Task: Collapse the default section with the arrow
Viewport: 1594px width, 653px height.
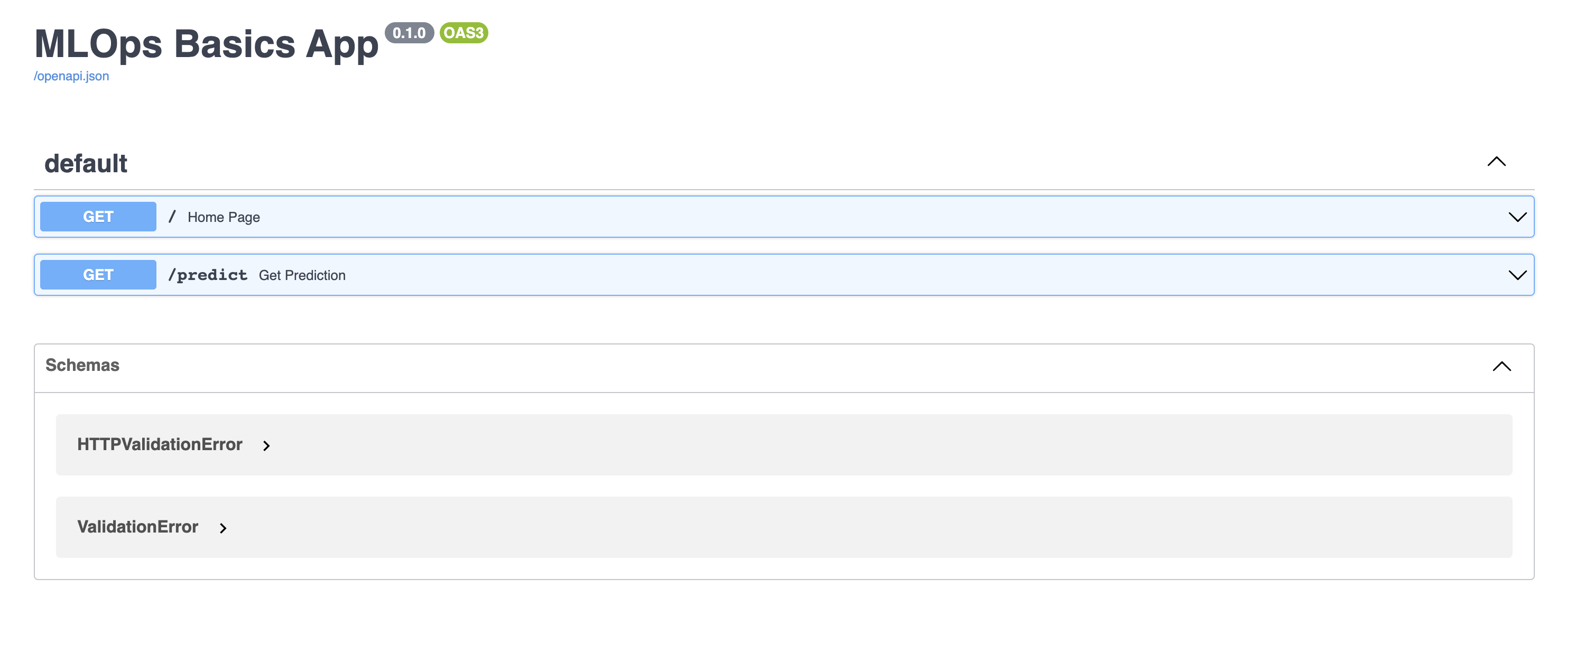Action: (x=1496, y=162)
